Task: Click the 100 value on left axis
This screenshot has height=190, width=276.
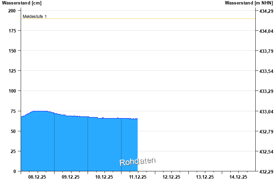Action: [x=12, y=91]
